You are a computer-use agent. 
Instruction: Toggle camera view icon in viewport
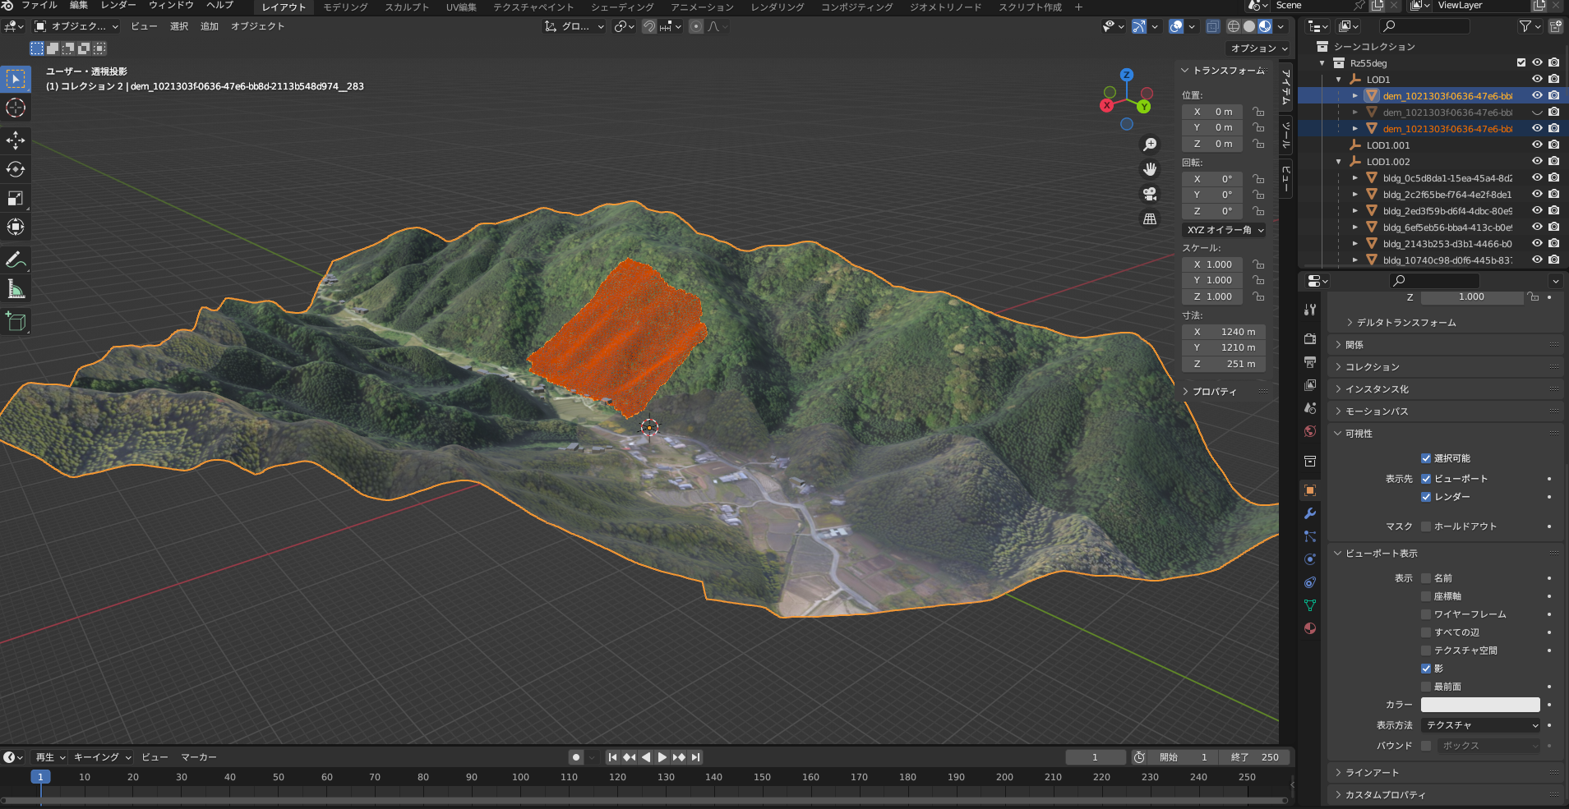tap(1150, 194)
